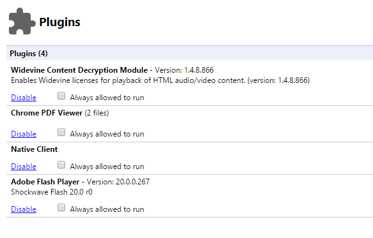Select the Chrome PDF Viewer title
The height and width of the screenshot is (238, 373).
[x=47, y=113]
